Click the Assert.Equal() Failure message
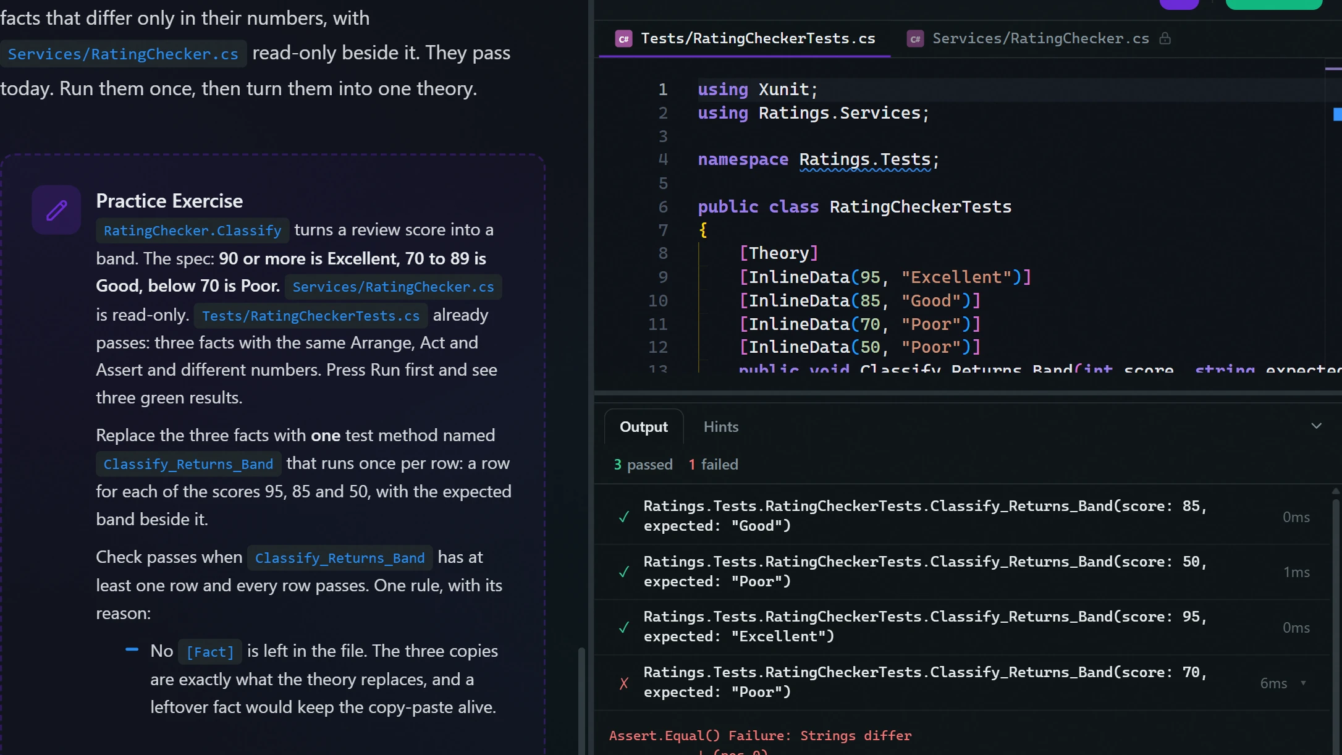The height and width of the screenshot is (755, 1342). coord(760,735)
